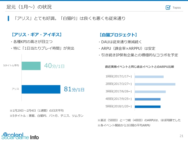Viewport: 188px width, 141px height.
Task: Click the blue アリス bar
Action: tap(41, 89)
